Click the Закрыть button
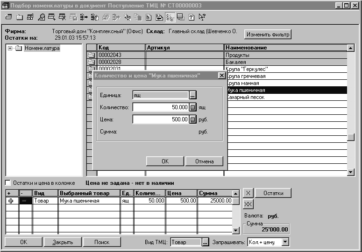The height and width of the screenshot is (252, 362). [x=63, y=242]
